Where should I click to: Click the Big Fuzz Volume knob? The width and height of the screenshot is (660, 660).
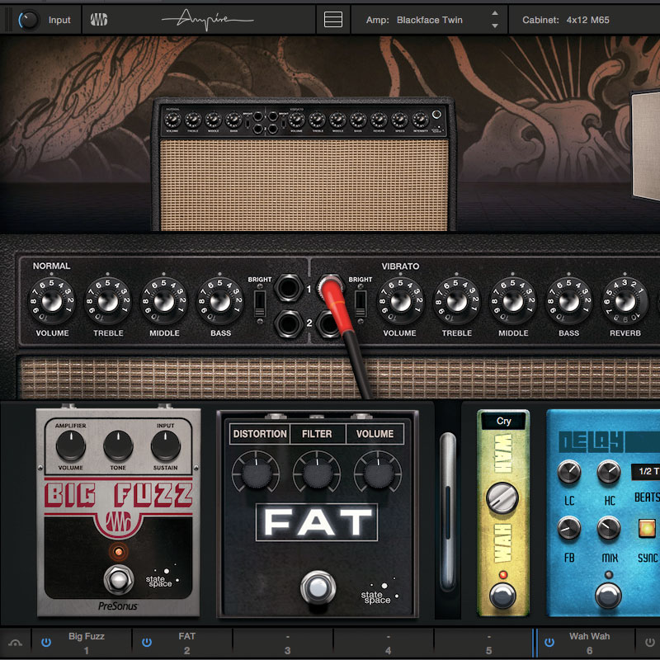[x=71, y=445]
